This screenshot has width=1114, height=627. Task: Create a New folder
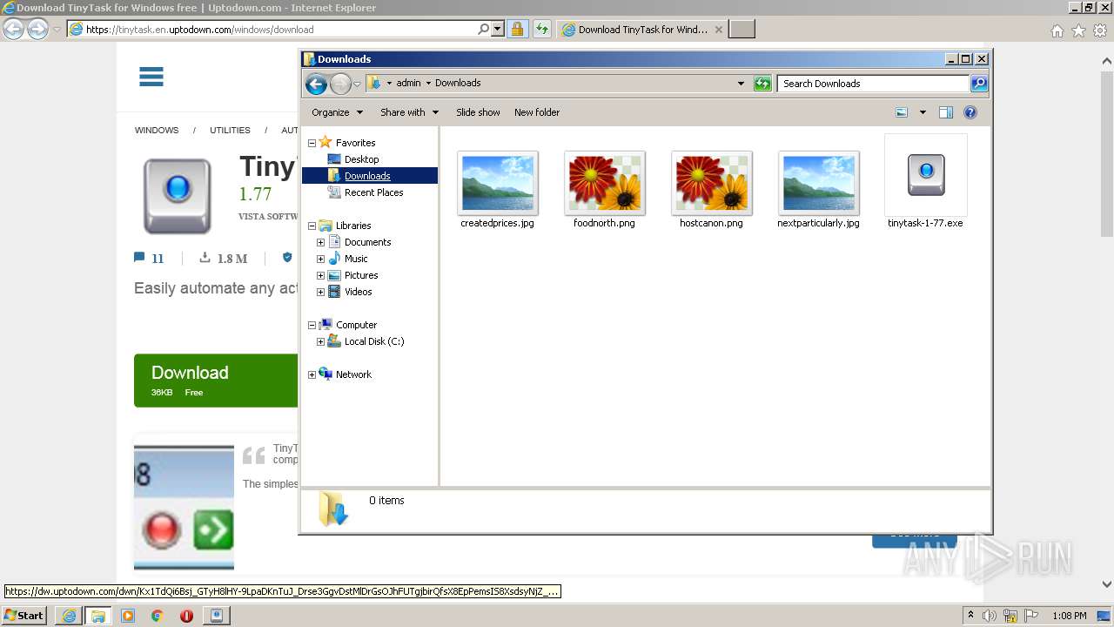(537, 112)
